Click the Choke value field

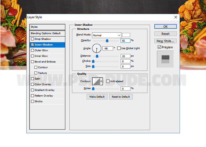click(126, 61)
